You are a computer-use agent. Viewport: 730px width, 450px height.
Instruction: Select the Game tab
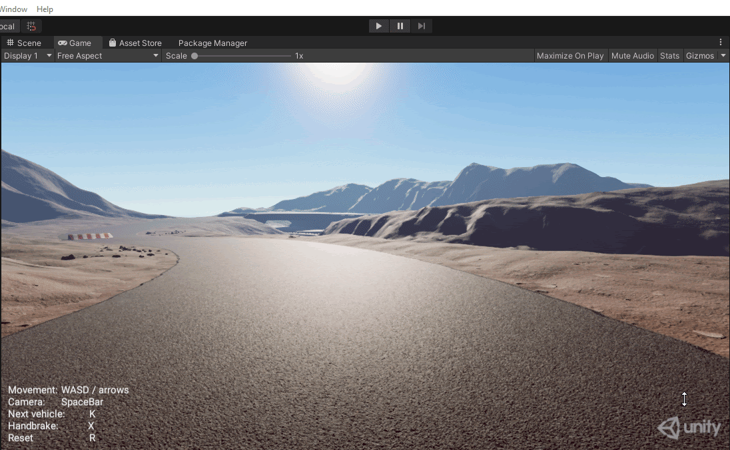pos(75,43)
